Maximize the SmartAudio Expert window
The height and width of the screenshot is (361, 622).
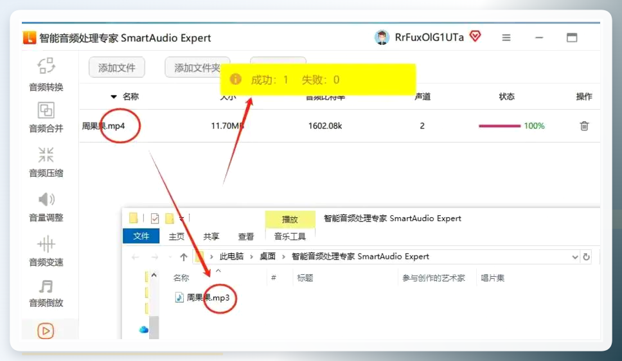click(572, 38)
